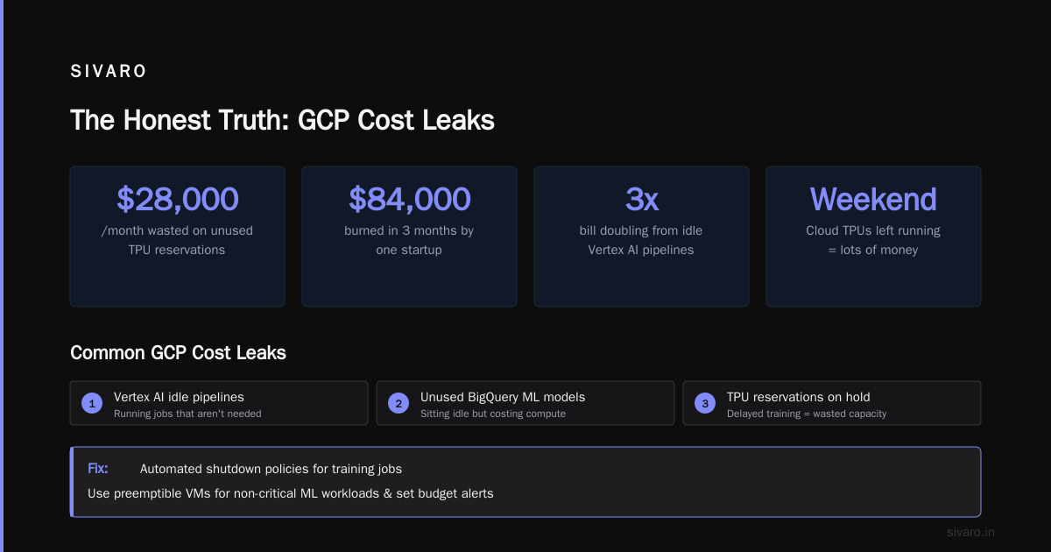
Task: Click the SIVARO brand name
Action: coord(109,72)
